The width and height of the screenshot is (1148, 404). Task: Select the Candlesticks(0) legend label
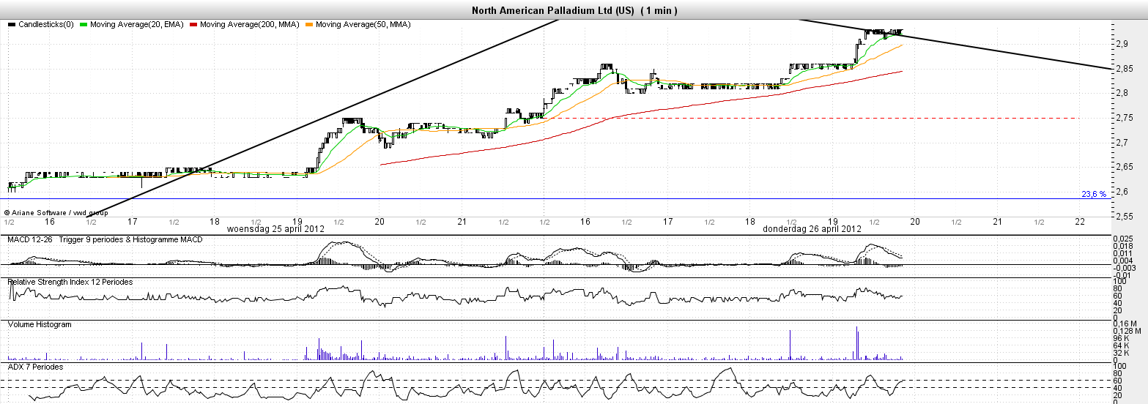click(46, 25)
